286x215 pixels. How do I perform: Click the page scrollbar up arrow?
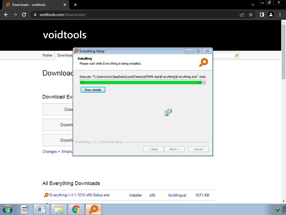tap(283, 23)
